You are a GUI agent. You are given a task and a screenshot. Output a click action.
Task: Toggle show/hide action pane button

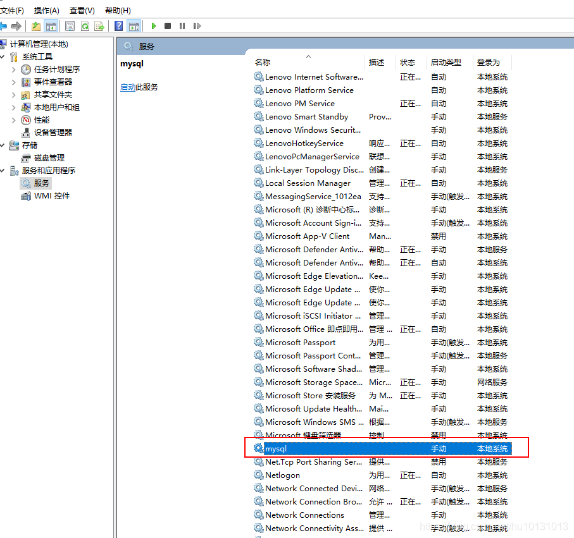coord(134,26)
